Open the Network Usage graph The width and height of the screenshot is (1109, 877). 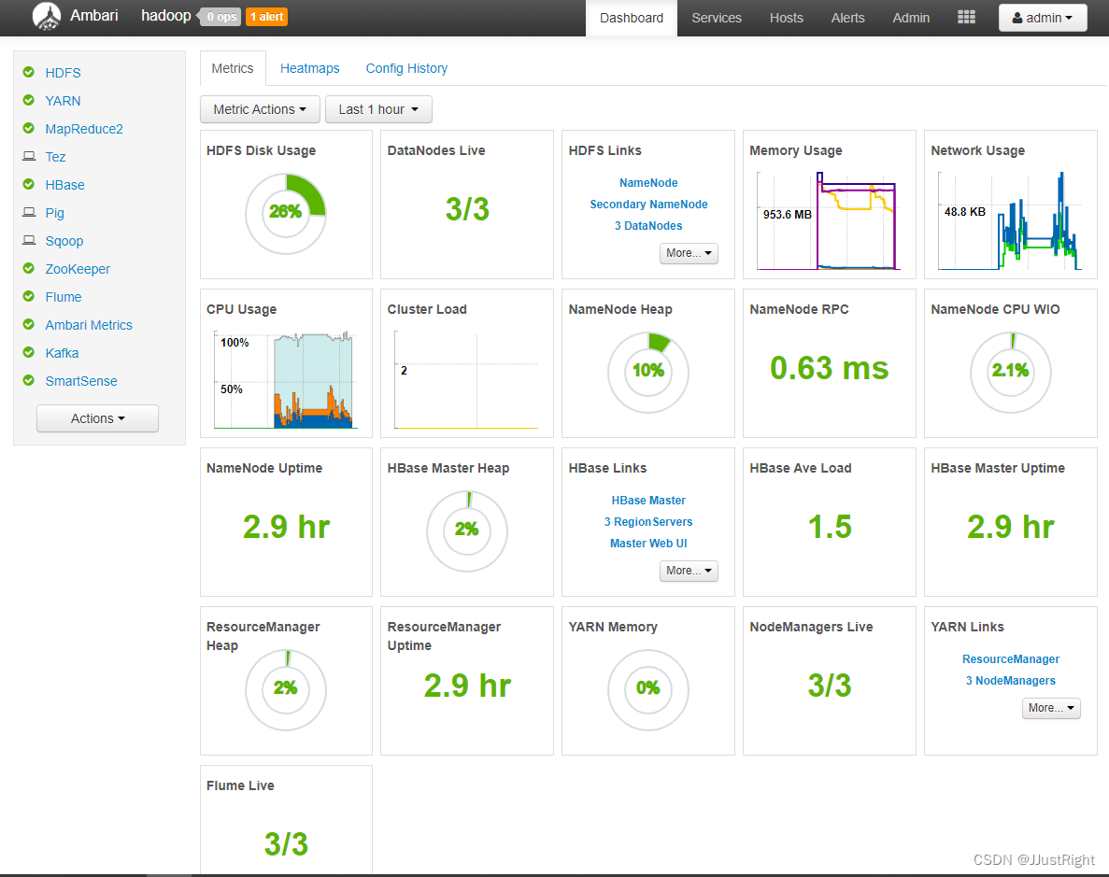[1009, 220]
